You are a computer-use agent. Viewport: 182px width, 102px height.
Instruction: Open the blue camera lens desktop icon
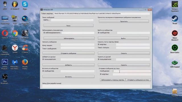pyautogui.click(x=25, y=19)
